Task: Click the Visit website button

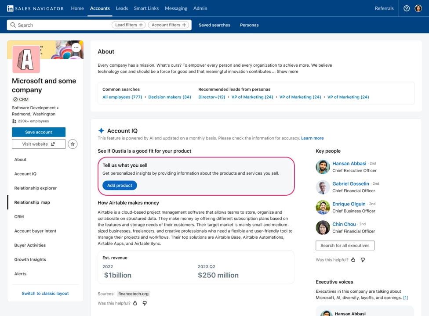Action: click(x=39, y=144)
